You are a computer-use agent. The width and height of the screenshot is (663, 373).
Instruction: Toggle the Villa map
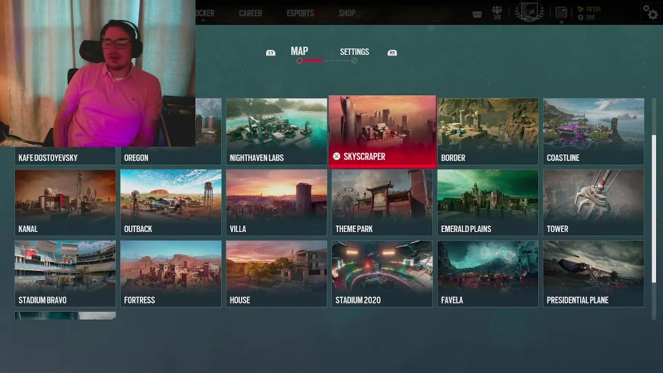click(277, 203)
